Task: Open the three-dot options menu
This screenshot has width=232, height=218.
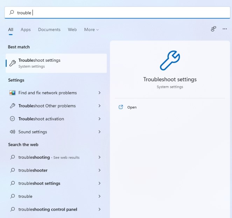Action: pos(225,29)
